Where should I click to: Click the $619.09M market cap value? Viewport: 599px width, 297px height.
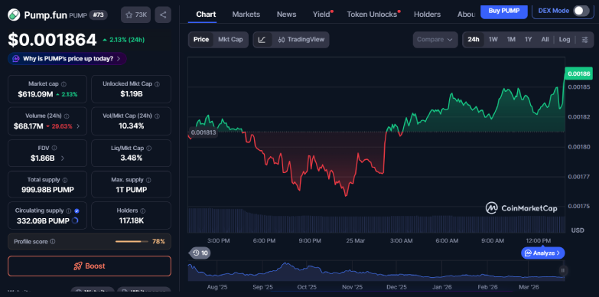(35, 94)
